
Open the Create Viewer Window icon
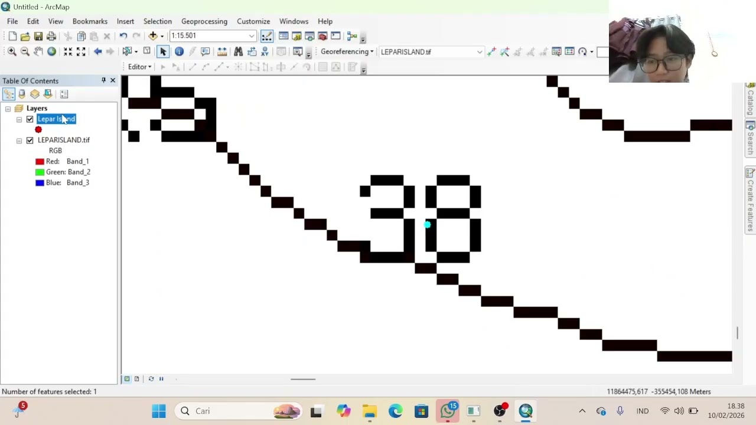pyautogui.click(x=298, y=52)
